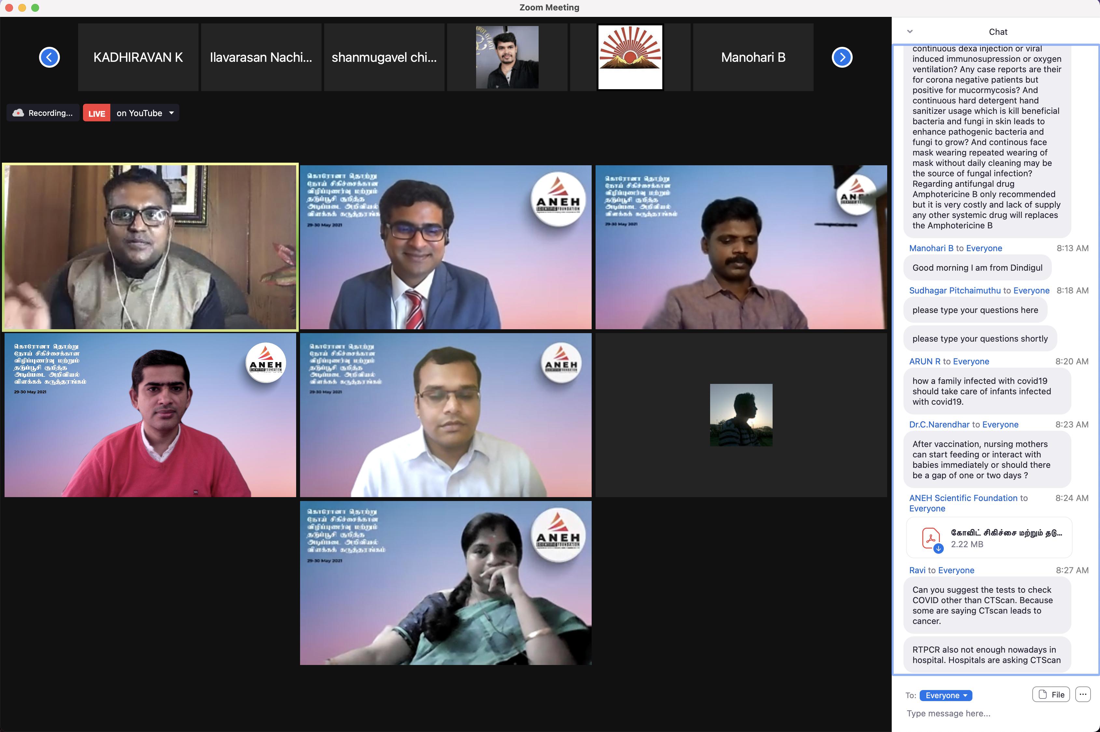Open chat more options ellipsis button
1100x732 pixels.
(1083, 694)
